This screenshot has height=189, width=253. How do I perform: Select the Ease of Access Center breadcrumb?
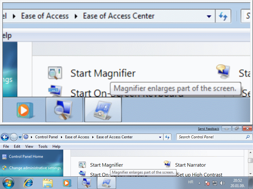point(114,137)
